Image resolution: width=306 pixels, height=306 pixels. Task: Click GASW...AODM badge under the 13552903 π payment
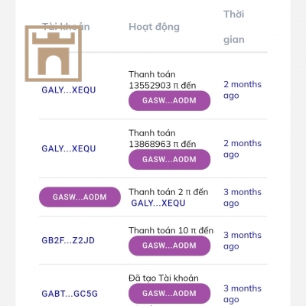click(x=169, y=100)
